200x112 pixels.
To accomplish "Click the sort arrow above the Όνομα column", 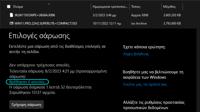I will pos(49,4).
